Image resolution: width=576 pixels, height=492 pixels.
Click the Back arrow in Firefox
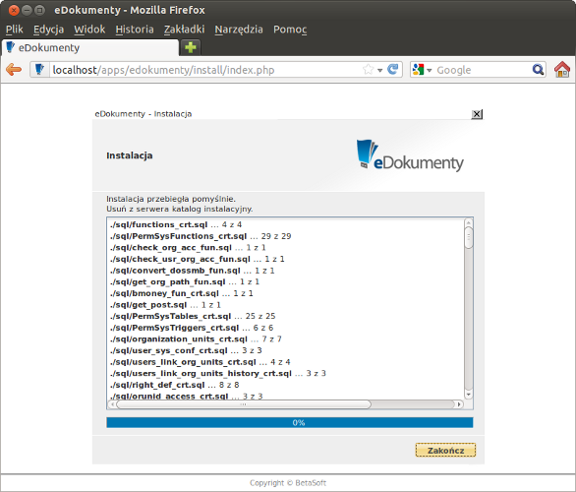[14, 69]
